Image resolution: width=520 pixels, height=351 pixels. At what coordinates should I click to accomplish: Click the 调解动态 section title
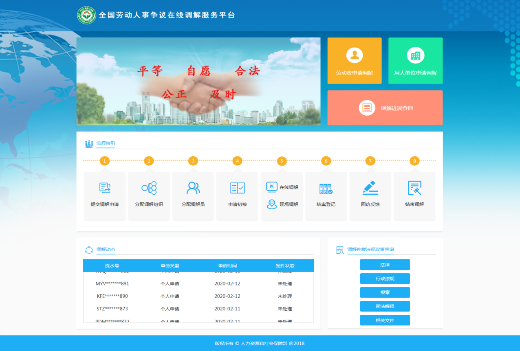106,250
